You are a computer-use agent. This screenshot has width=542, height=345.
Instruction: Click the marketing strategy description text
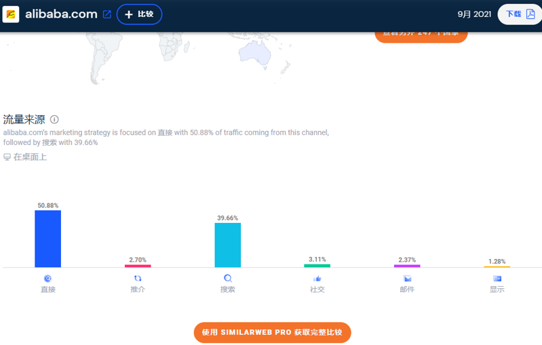(166, 138)
